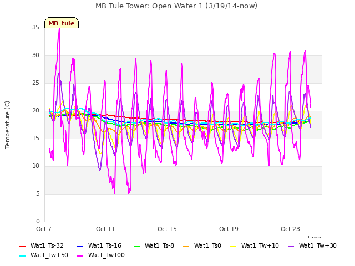This screenshot has height=266, width=355.
Task: Select the Wat1_Tw+10 legend label
Action: [260, 245]
